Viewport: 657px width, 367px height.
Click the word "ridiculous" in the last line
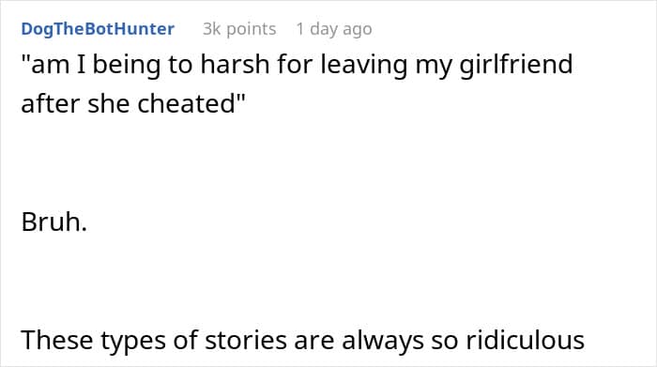click(x=525, y=340)
